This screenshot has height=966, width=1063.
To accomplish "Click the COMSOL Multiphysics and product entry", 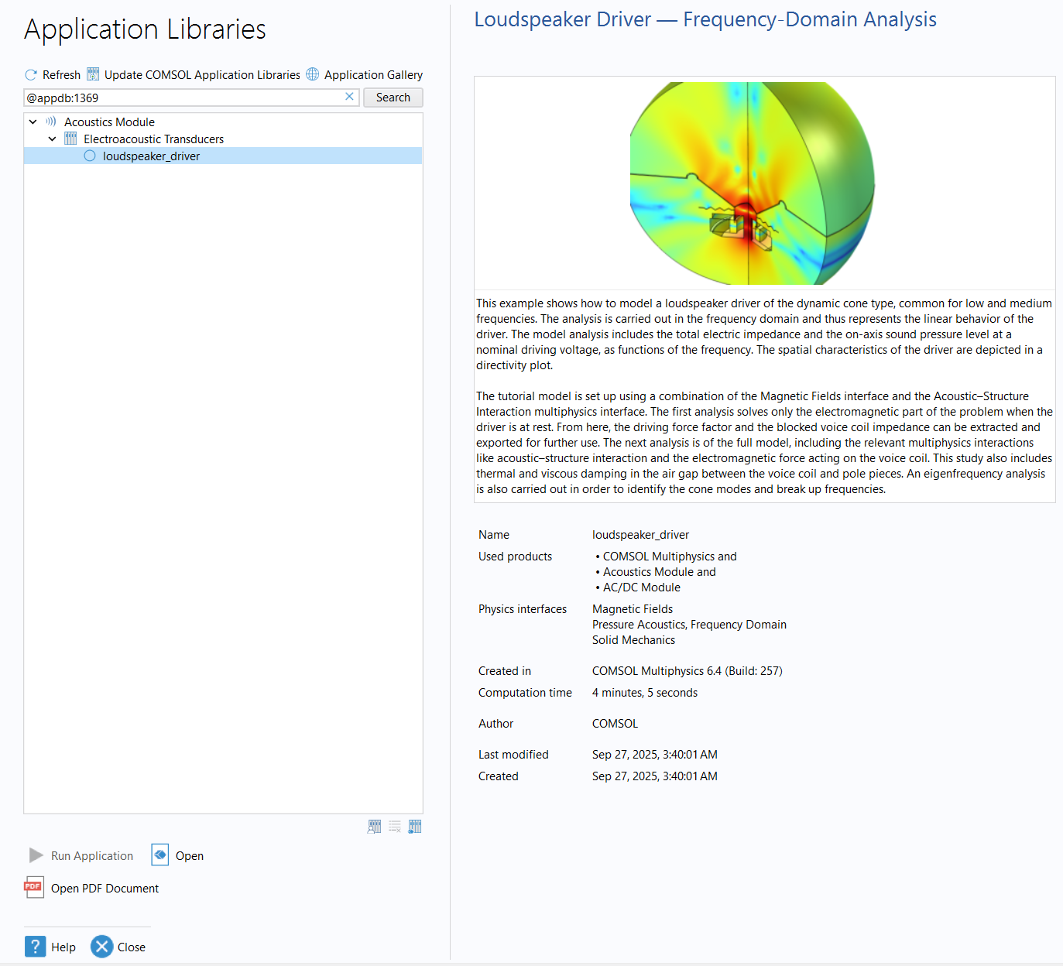I will pyautogui.click(x=670, y=557).
